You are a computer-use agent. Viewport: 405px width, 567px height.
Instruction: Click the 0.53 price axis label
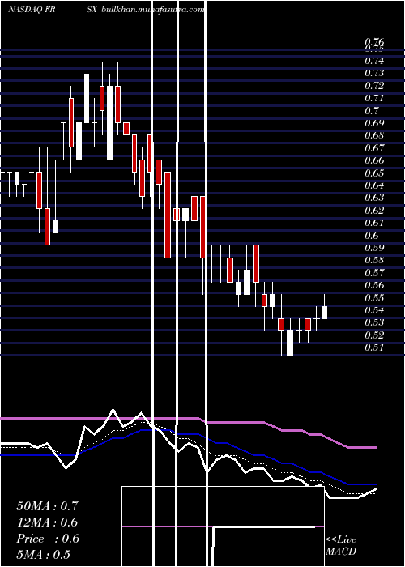click(x=374, y=322)
